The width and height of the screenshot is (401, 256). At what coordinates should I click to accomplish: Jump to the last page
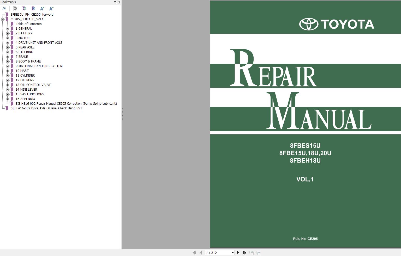244,253
